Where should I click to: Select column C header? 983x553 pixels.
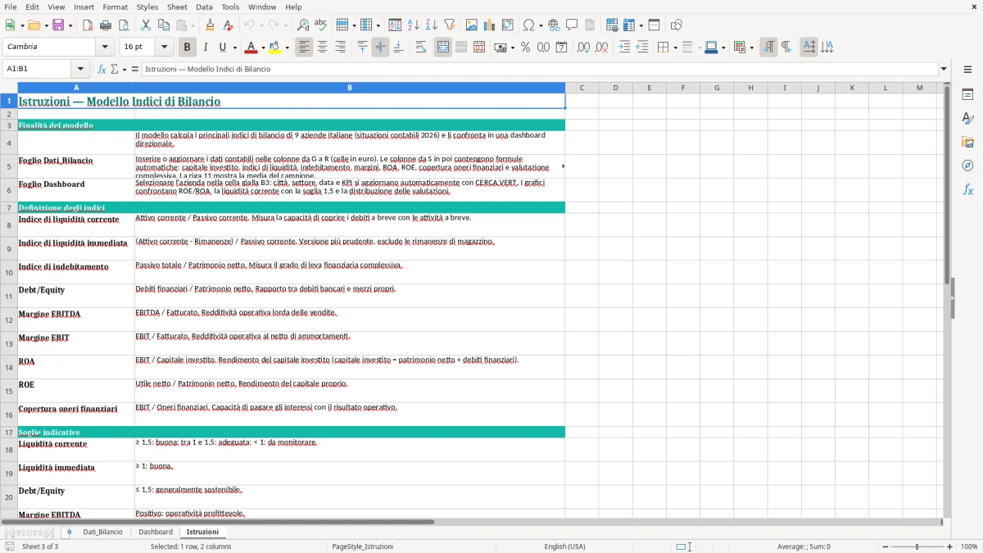pyautogui.click(x=582, y=88)
